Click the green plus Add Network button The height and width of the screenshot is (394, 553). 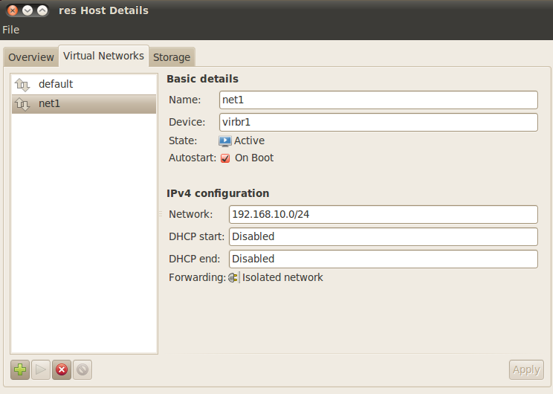click(20, 369)
